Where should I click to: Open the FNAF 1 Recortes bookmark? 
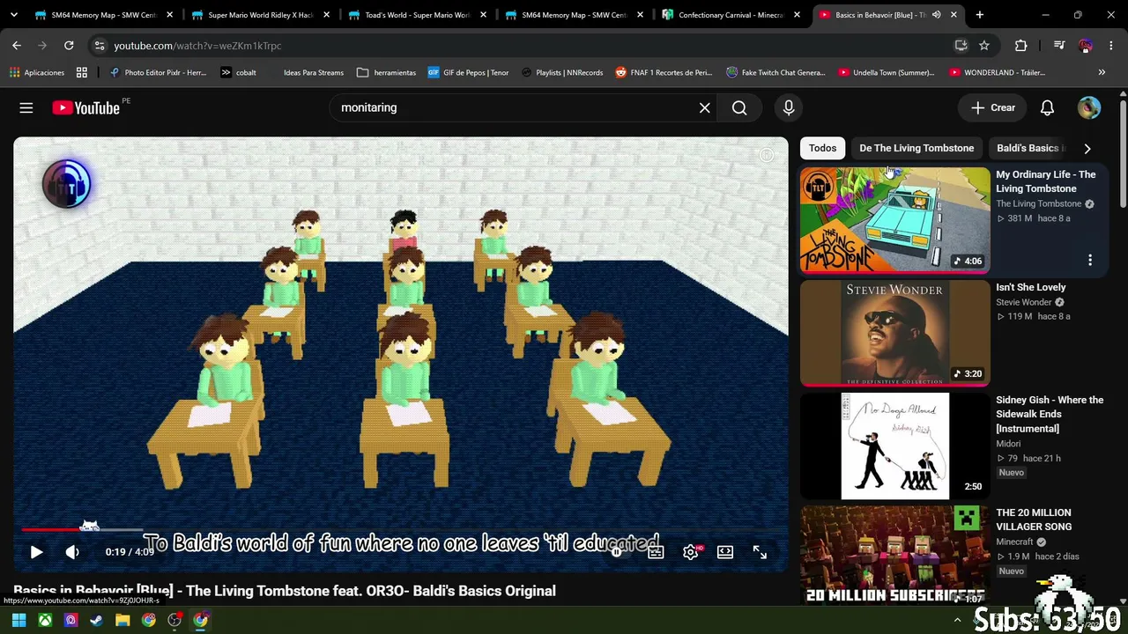click(664, 72)
